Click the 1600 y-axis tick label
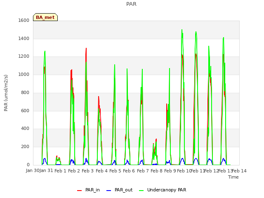264x198 pixels. (x=24, y=20)
